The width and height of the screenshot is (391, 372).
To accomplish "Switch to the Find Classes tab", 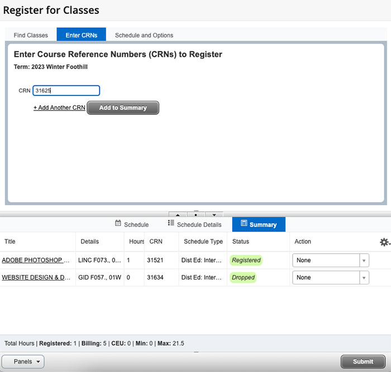I will click(31, 35).
